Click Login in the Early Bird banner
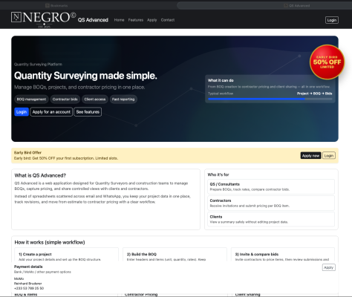The width and height of the screenshot is (352, 297). tap(329, 156)
